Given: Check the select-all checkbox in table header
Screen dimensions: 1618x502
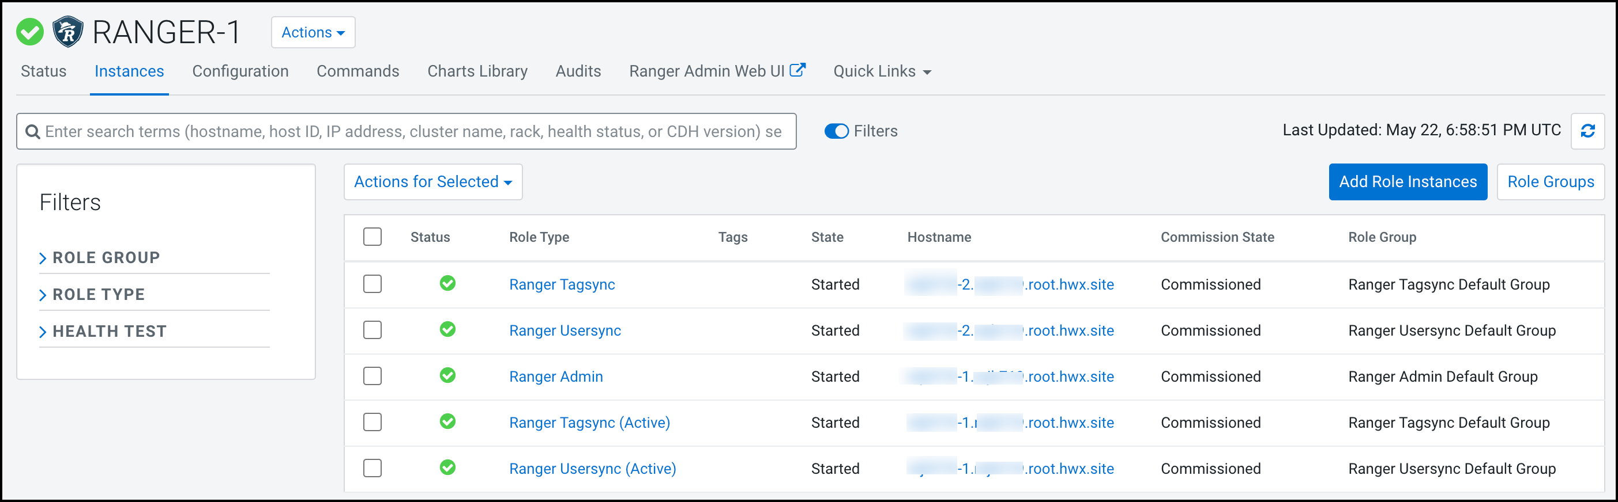Looking at the screenshot, I should (x=372, y=237).
